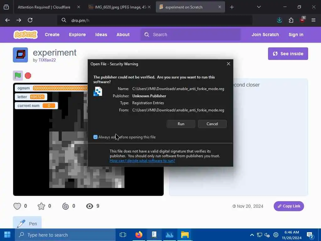Open the uBlock extension icon
Image resolution: width=321 pixels, height=241 pixels.
[302, 20]
